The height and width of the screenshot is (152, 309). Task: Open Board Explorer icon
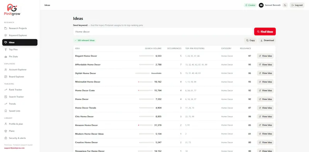[x=5, y=77]
